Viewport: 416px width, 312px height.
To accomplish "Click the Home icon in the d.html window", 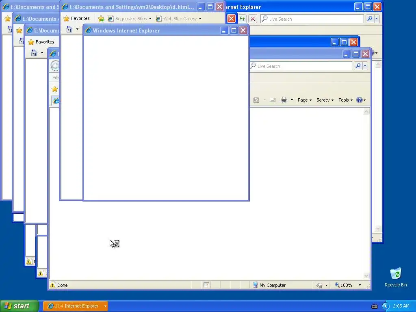I will (x=69, y=29).
